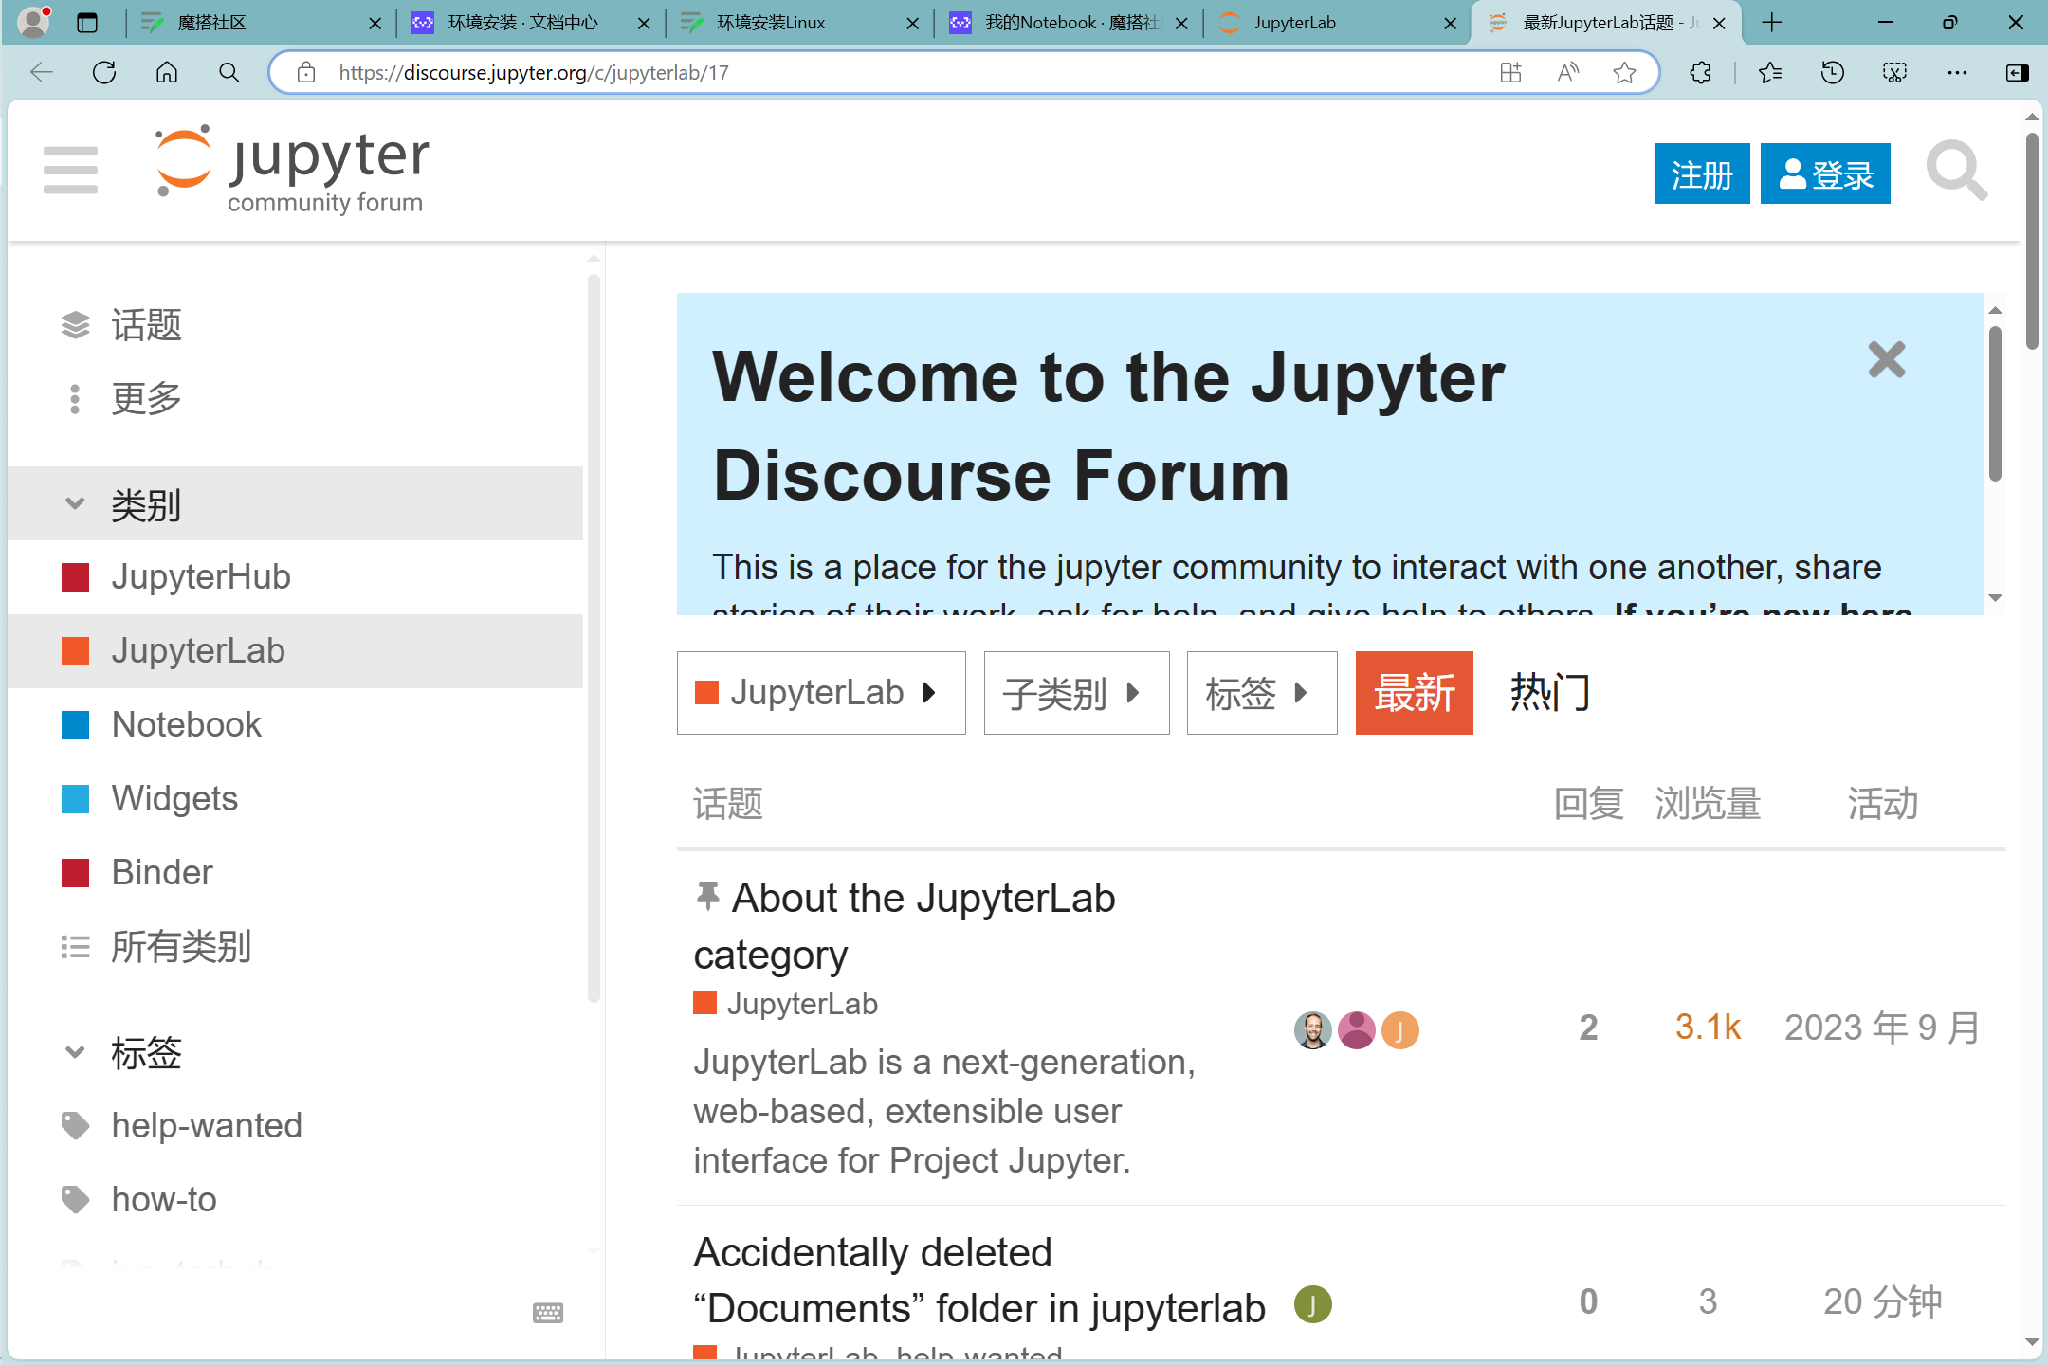
Task: Click the welcome banner scrollbar thumb
Action: [x=1995, y=403]
